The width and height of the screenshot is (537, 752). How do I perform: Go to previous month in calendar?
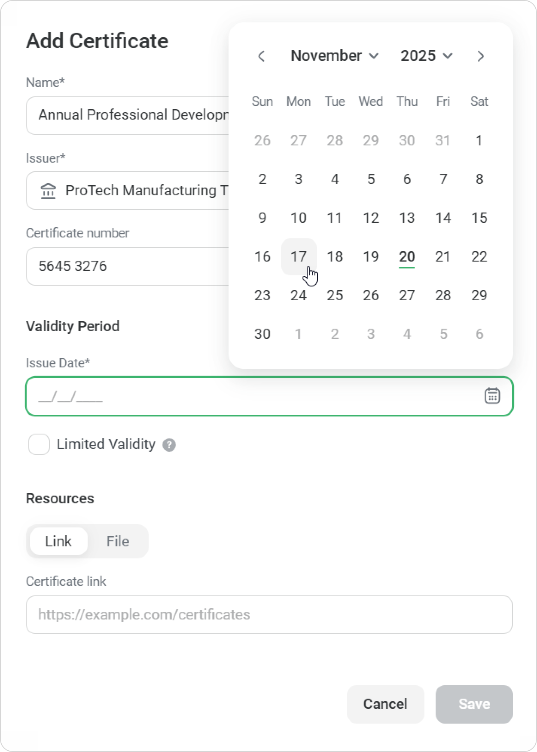261,56
